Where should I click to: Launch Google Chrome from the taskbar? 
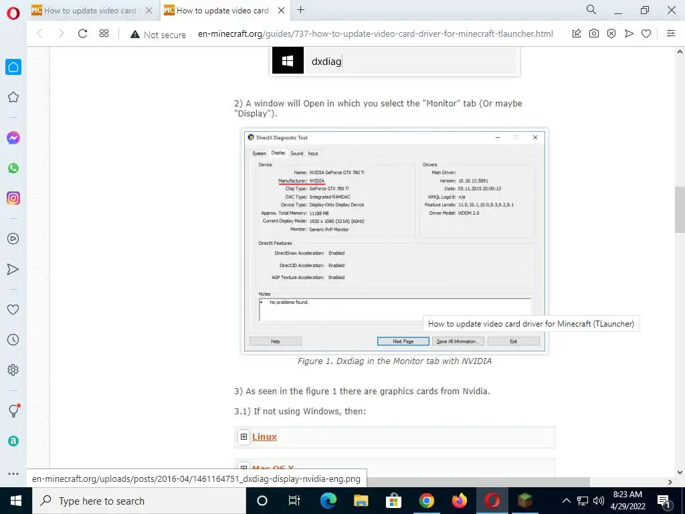pyautogui.click(x=426, y=501)
